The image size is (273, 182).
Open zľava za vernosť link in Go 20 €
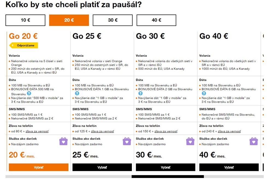click(x=37, y=131)
